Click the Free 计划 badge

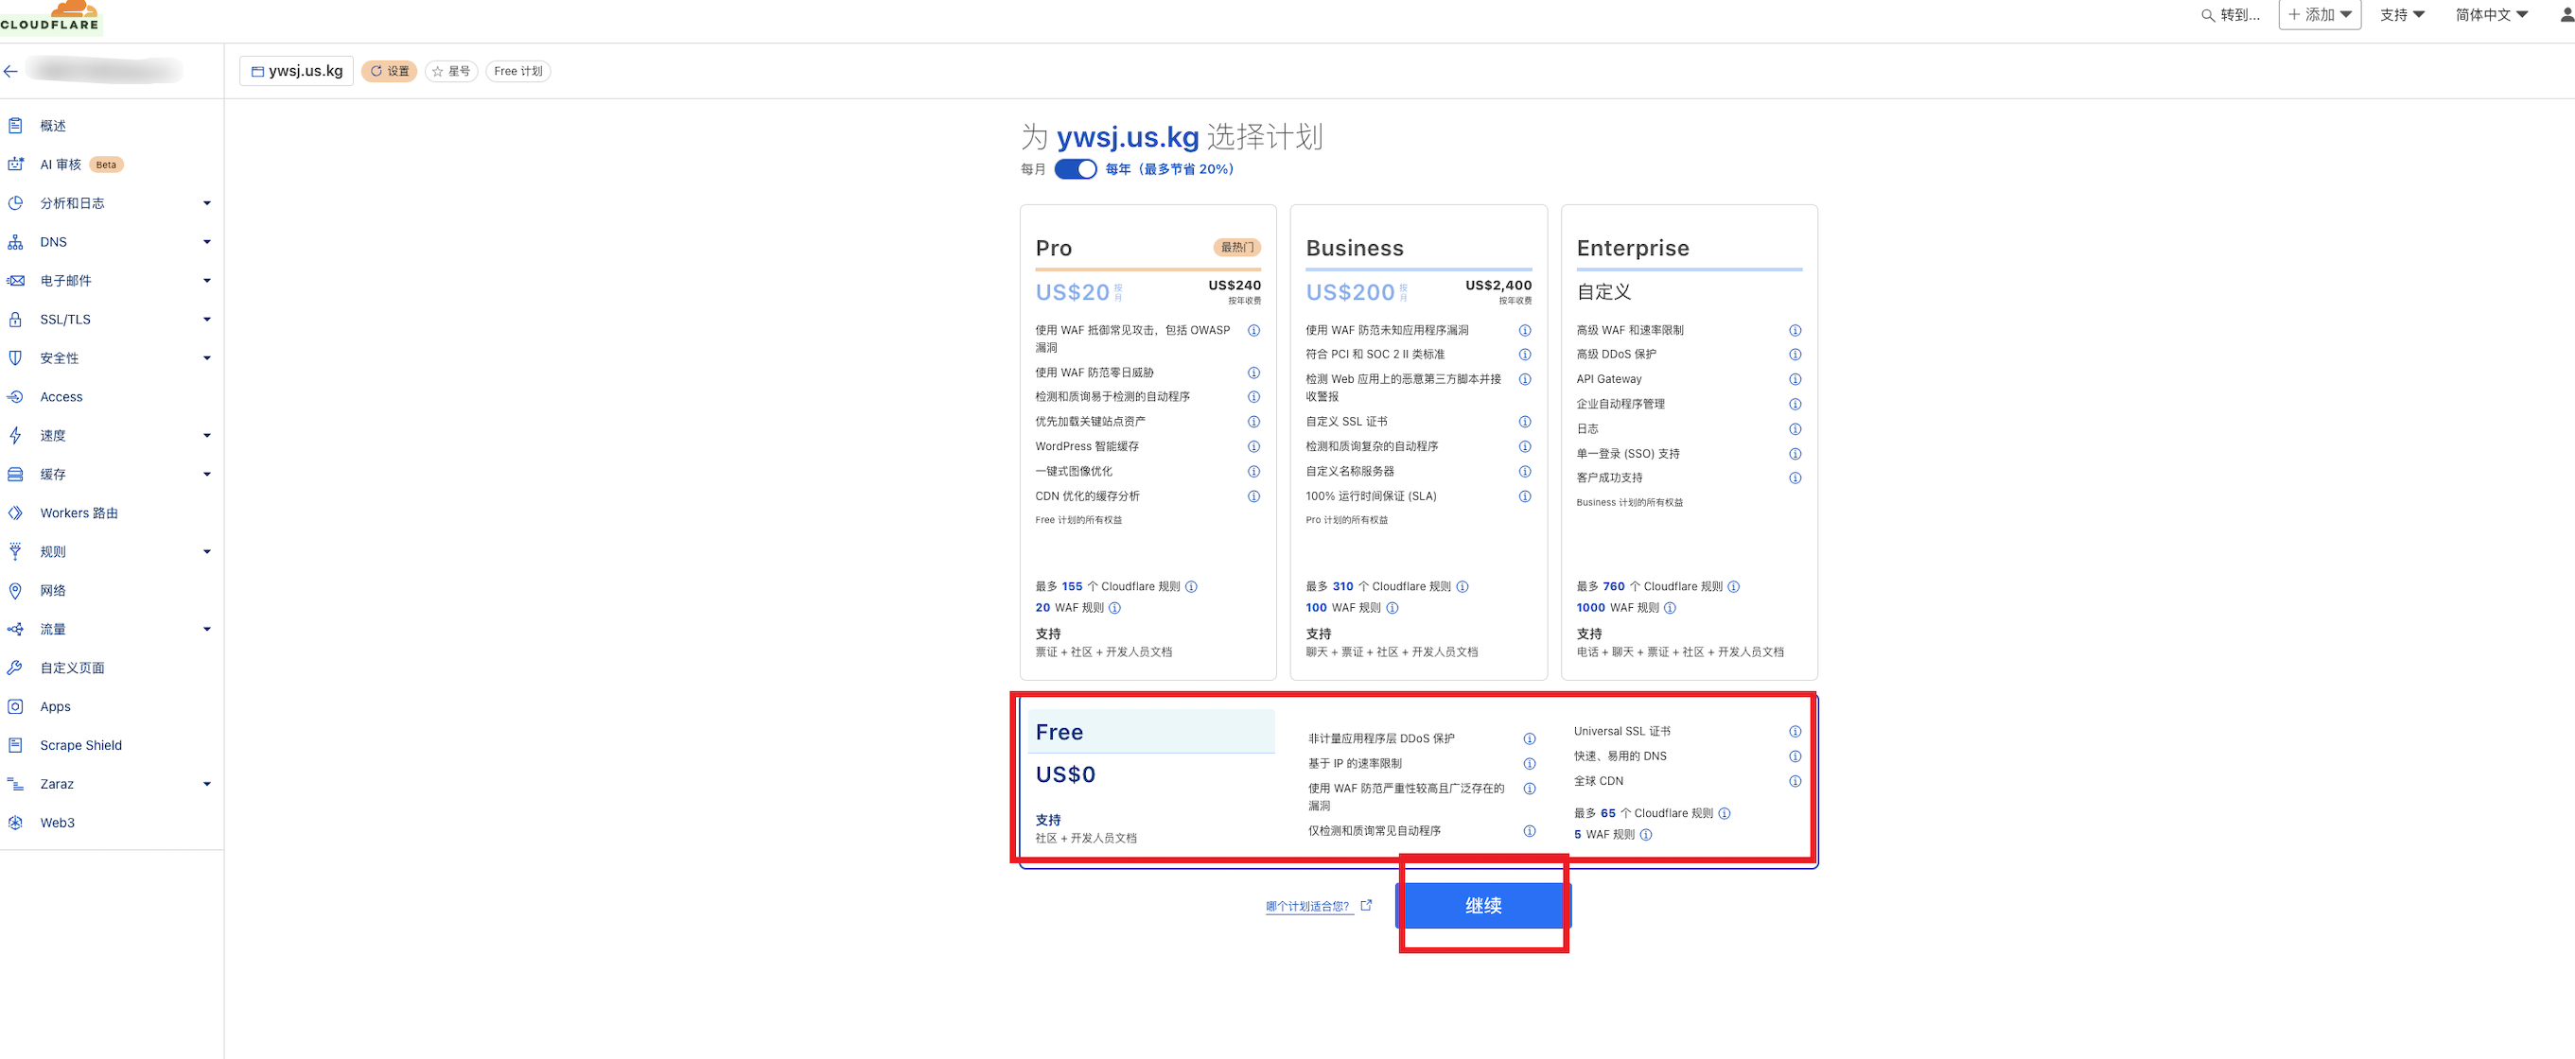click(x=517, y=71)
